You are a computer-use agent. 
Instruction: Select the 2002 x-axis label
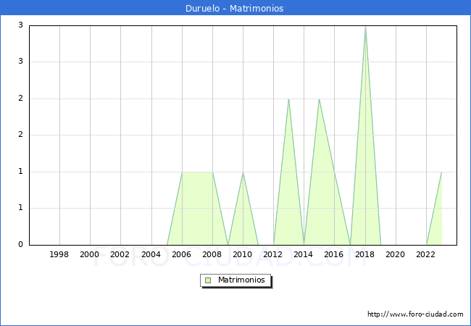tap(120, 254)
